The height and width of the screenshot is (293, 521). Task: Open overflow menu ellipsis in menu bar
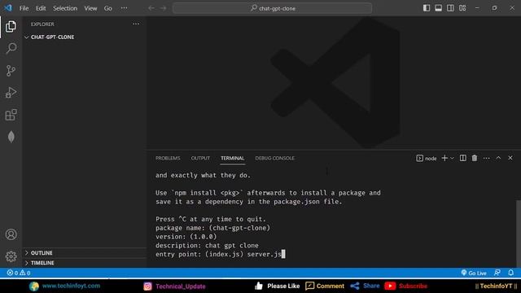tap(124, 8)
